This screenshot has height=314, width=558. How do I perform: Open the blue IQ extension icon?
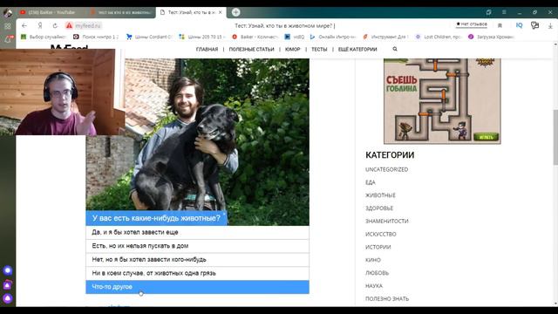520,25
